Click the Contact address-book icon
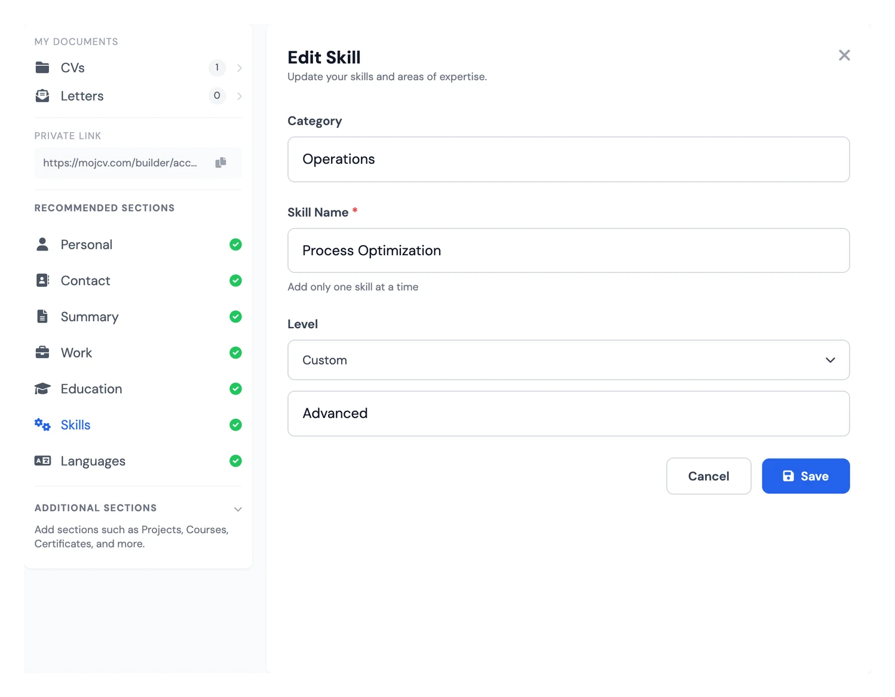Screen dimensions: 895x697 tap(42, 280)
